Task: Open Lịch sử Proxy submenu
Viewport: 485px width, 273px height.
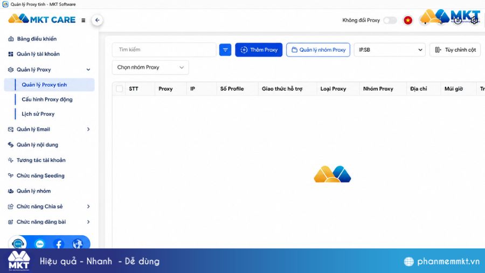Action: (x=38, y=114)
